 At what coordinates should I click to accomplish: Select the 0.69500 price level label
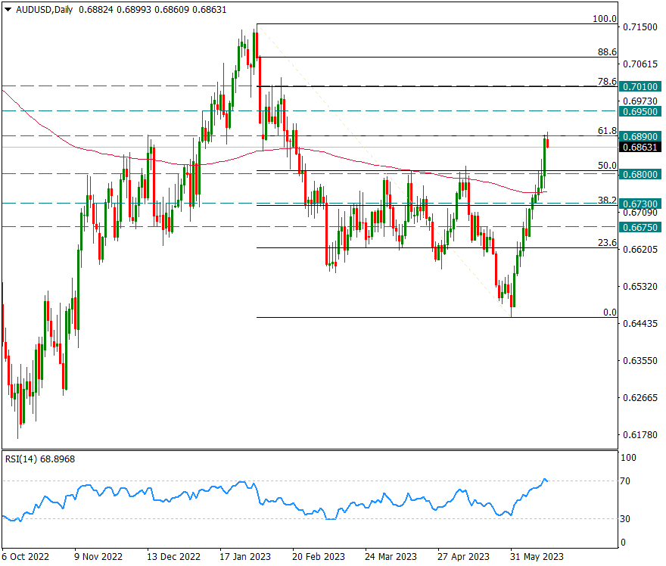pyautogui.click(x=640, y=112)
